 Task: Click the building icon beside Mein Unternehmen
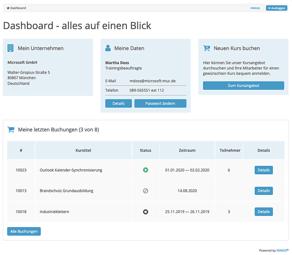[x=11, y=48]
